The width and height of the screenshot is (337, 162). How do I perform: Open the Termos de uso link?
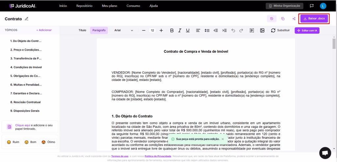click(120, 156)
